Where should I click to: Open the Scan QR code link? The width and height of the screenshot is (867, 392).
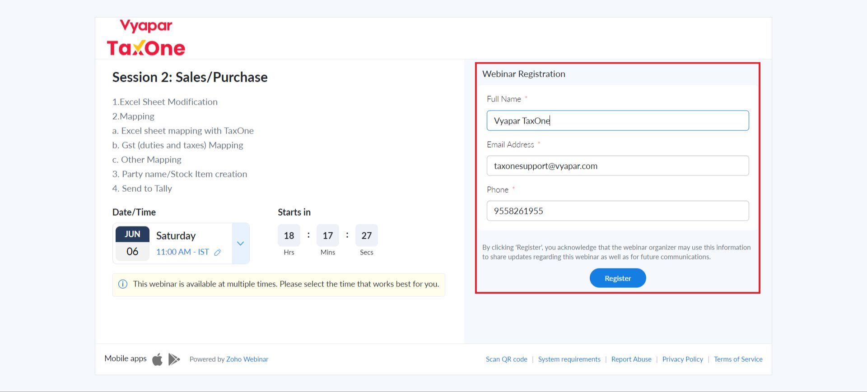[x=507, y=359]
